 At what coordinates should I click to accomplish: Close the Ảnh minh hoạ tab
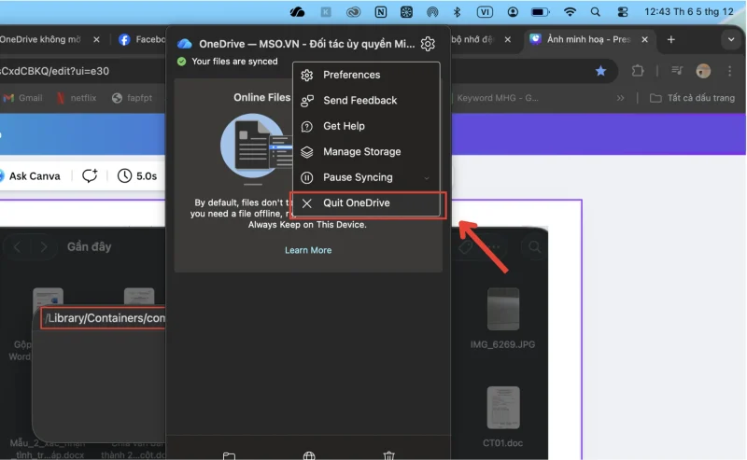(x=644, y=39)
